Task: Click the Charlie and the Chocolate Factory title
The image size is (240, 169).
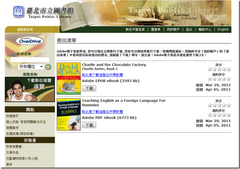Action: pos(114,65)
